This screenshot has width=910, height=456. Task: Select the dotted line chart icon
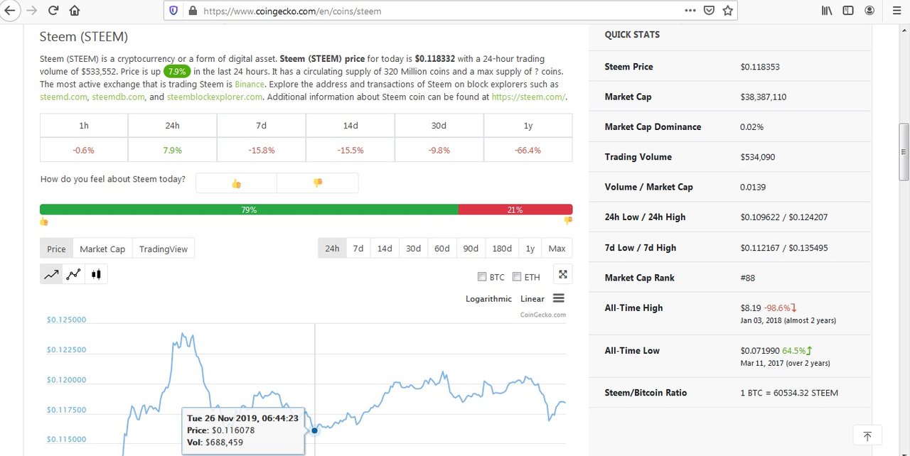pyautogui.click(x=73, y=274)
